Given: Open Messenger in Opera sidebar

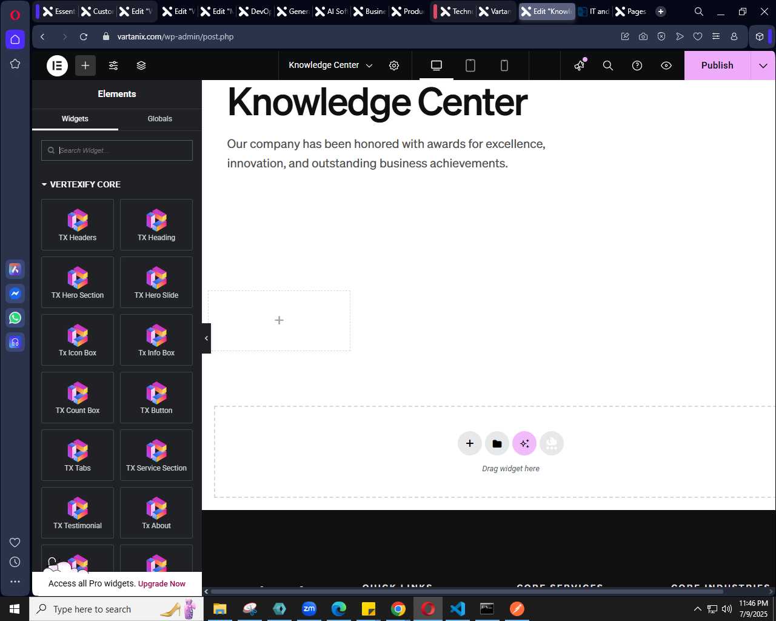Looking at the screenshot, I should tap(15, 294).
